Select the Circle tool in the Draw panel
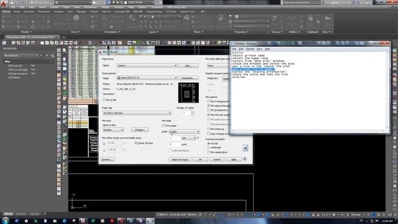The image size is (398, 224). [76, 18]
